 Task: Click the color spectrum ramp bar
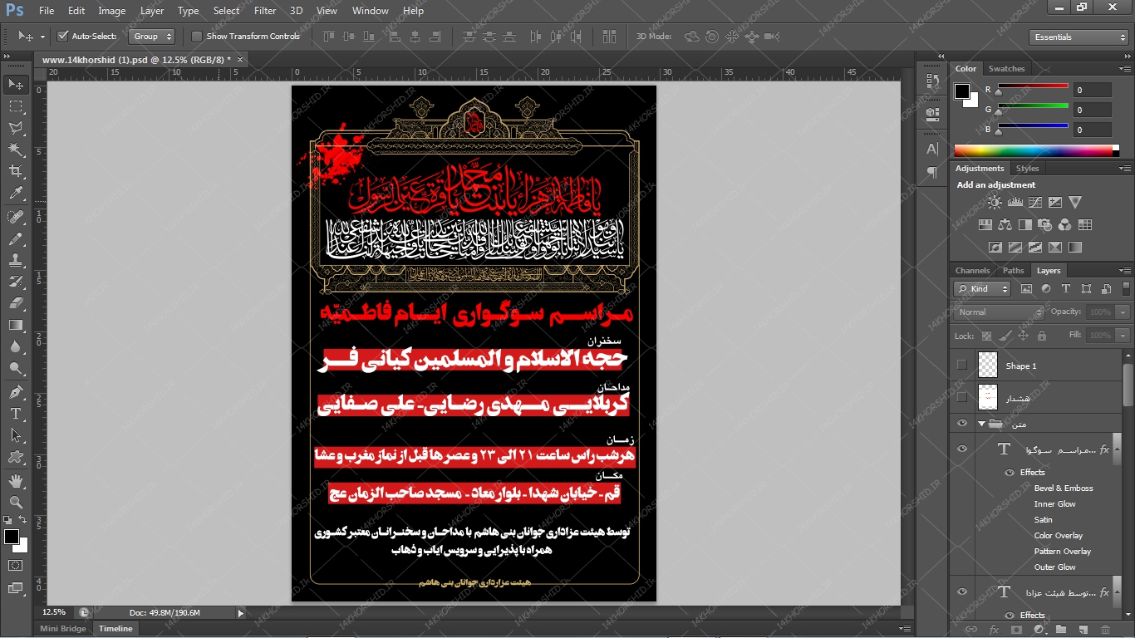[x=1033, y=150]
